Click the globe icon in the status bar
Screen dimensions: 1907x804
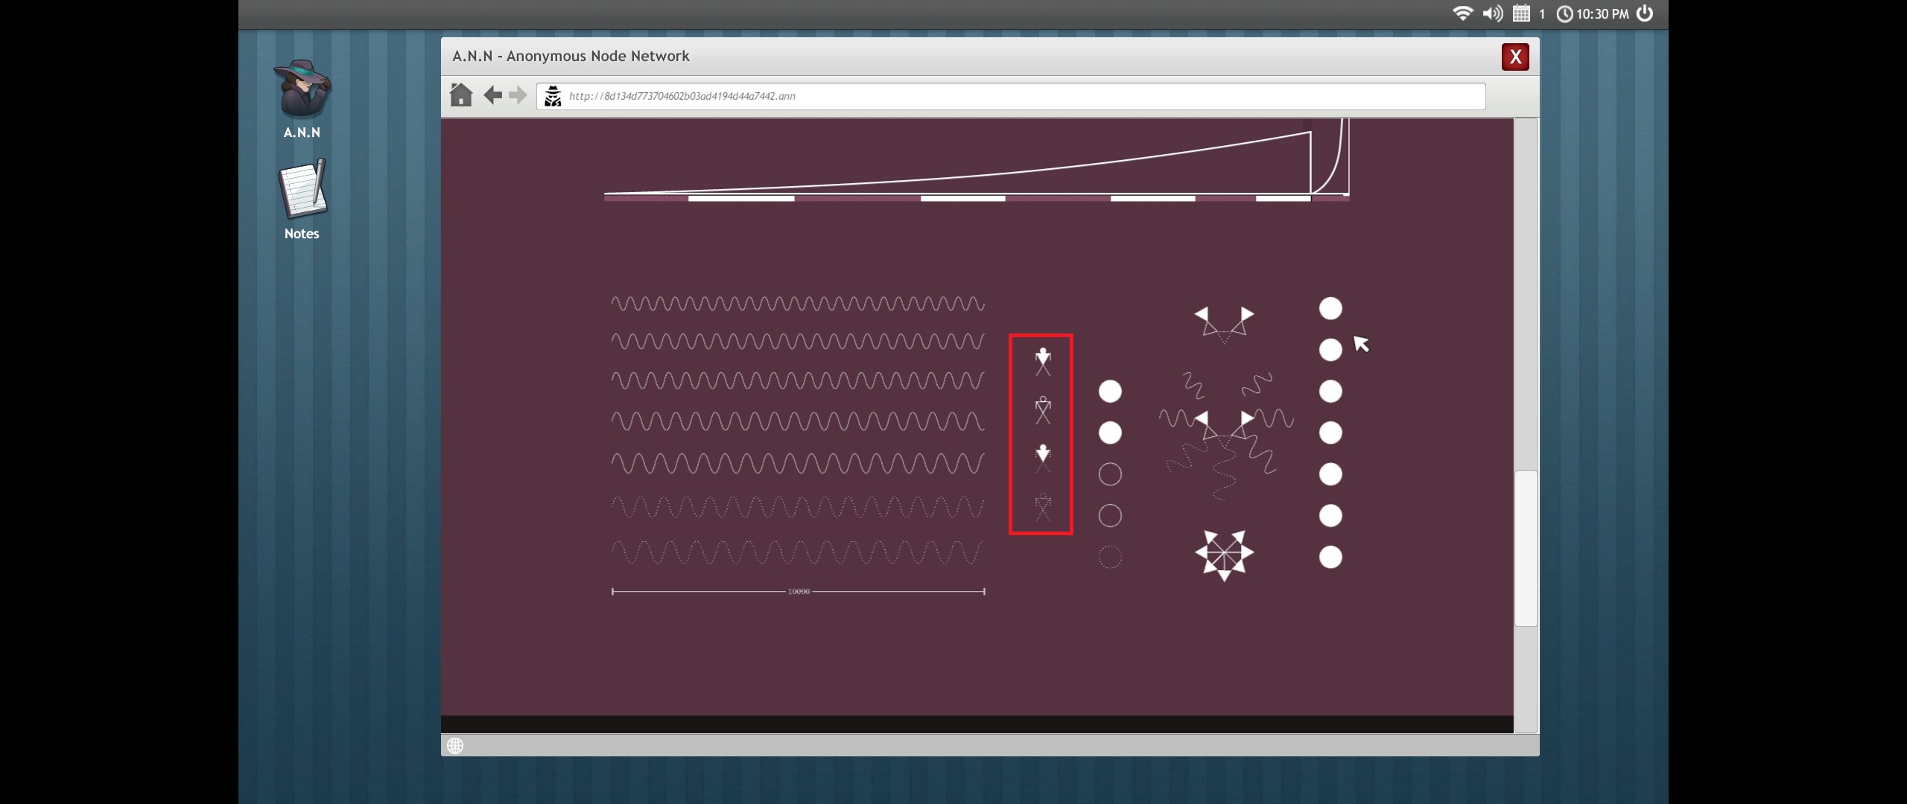tap(455, 745)
